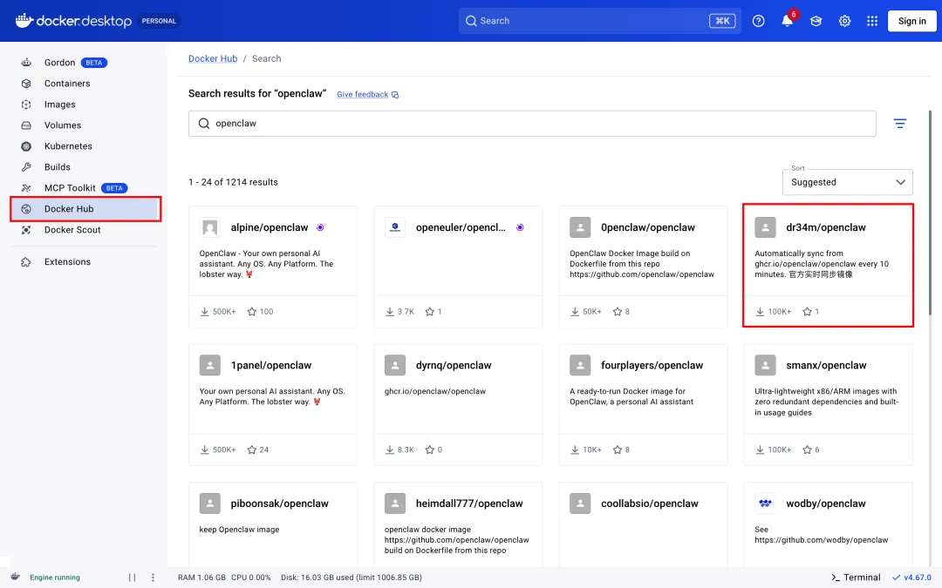942x588 pixels.
Task: Open the piboonsak/openclaw result card
Action: pos(273,525)
